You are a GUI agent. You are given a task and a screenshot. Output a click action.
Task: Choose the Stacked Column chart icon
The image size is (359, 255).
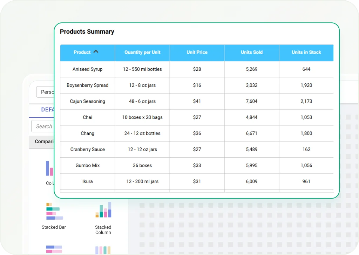click(103, 210)
